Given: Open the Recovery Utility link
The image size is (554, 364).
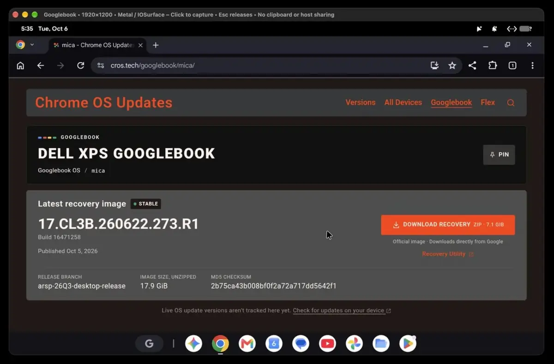Looking at the screenshot, I should tap(448, 254).
